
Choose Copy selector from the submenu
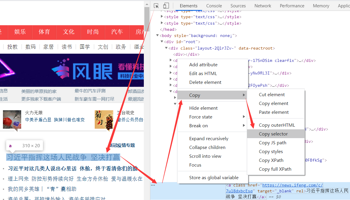(x=273, y=134)
